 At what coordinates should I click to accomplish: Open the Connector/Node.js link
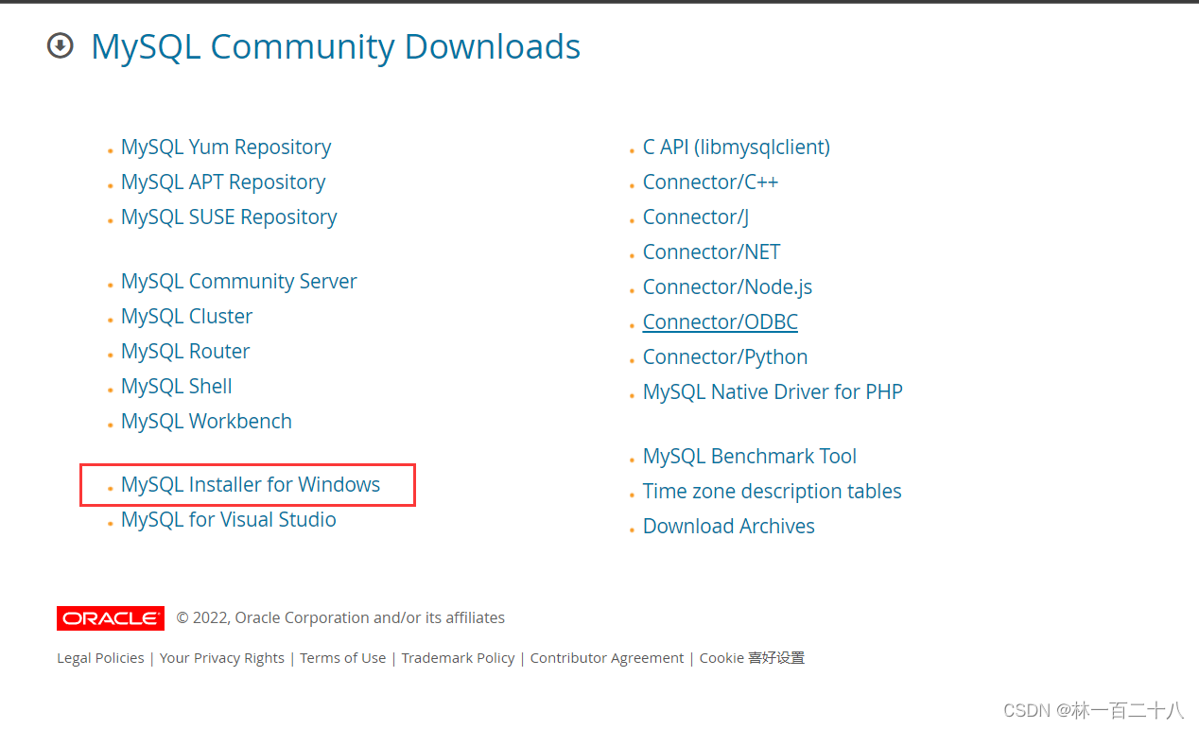click(728, 287)
